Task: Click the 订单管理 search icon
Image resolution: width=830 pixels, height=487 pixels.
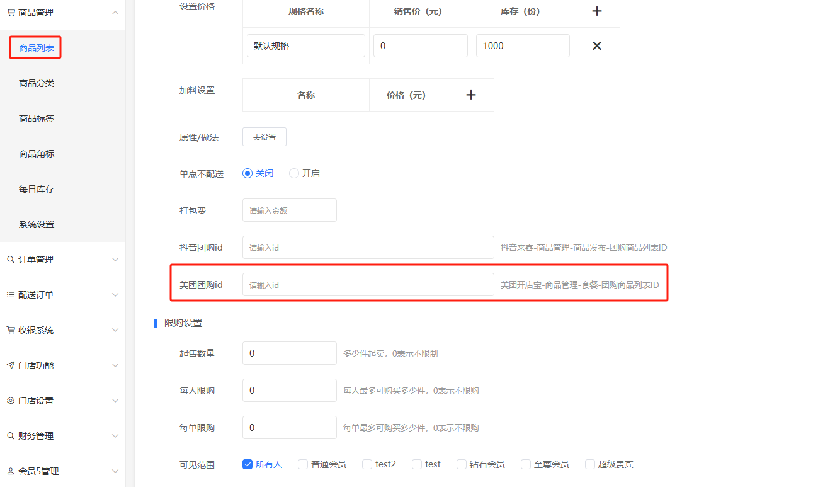Action: 11,260
